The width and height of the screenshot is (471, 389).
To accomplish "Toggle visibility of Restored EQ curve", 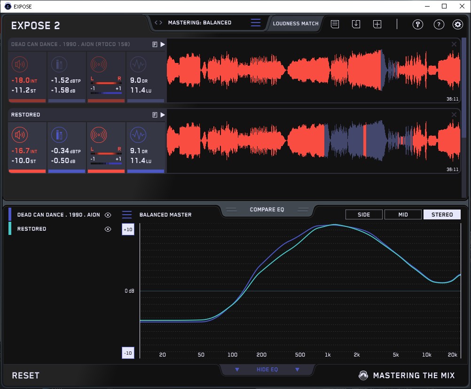I will pos(108,229).
